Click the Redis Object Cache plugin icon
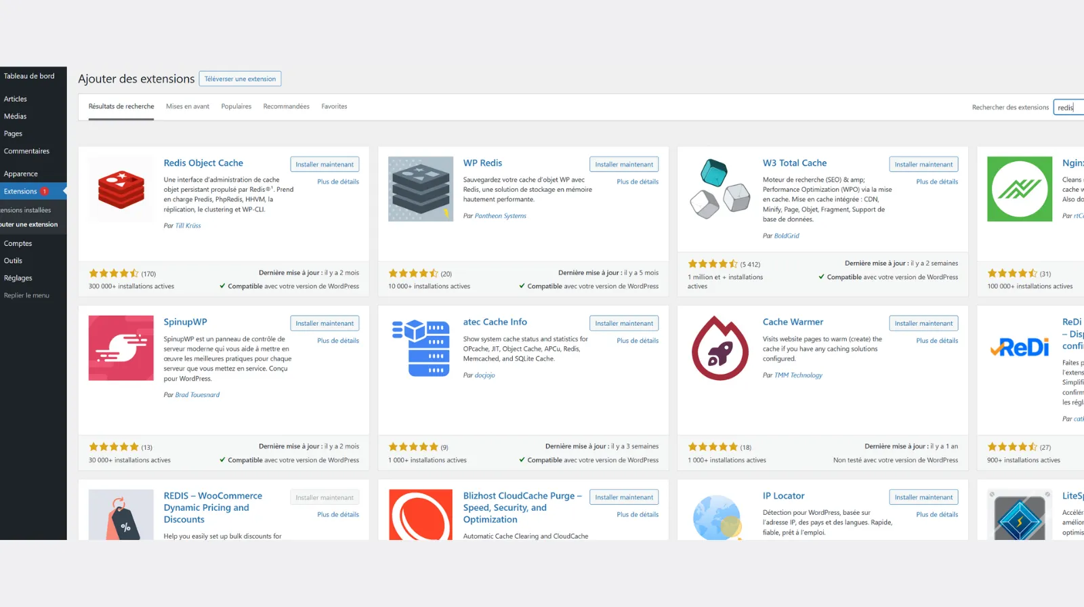Screen dimensions: 1084x607 tap(121, 189)
